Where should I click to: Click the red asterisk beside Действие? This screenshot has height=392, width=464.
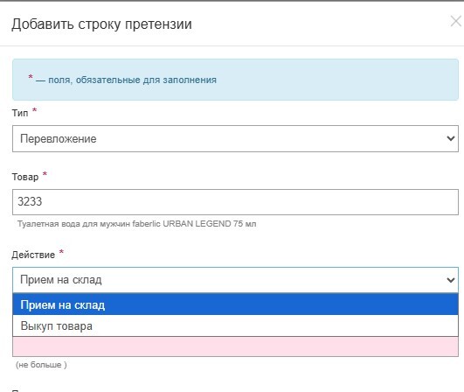[x=61, y=252]
